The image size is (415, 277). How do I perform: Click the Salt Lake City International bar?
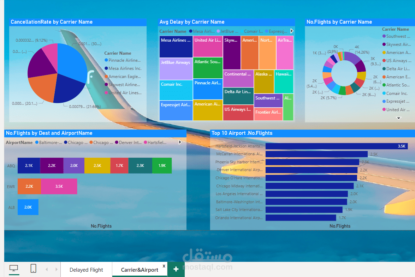click(x=304, y=210)
